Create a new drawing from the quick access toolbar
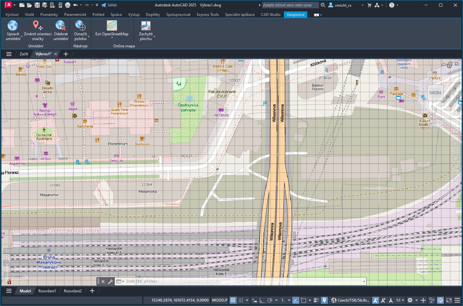 pyautogui.click(x=22, y=5)
